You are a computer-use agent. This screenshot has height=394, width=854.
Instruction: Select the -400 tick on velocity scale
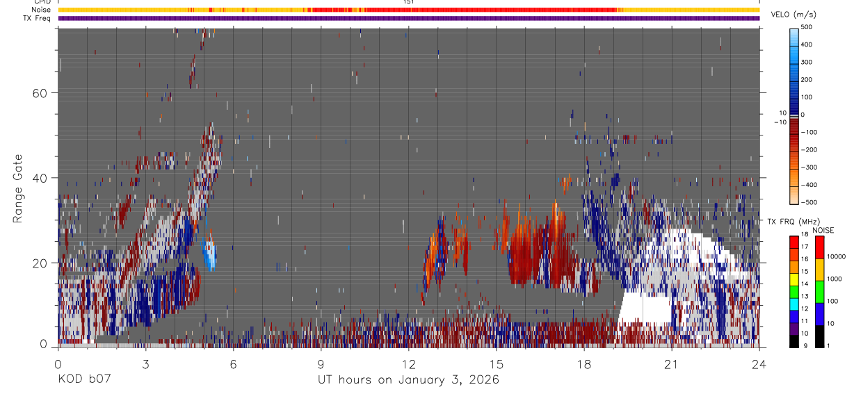point(809,185)
